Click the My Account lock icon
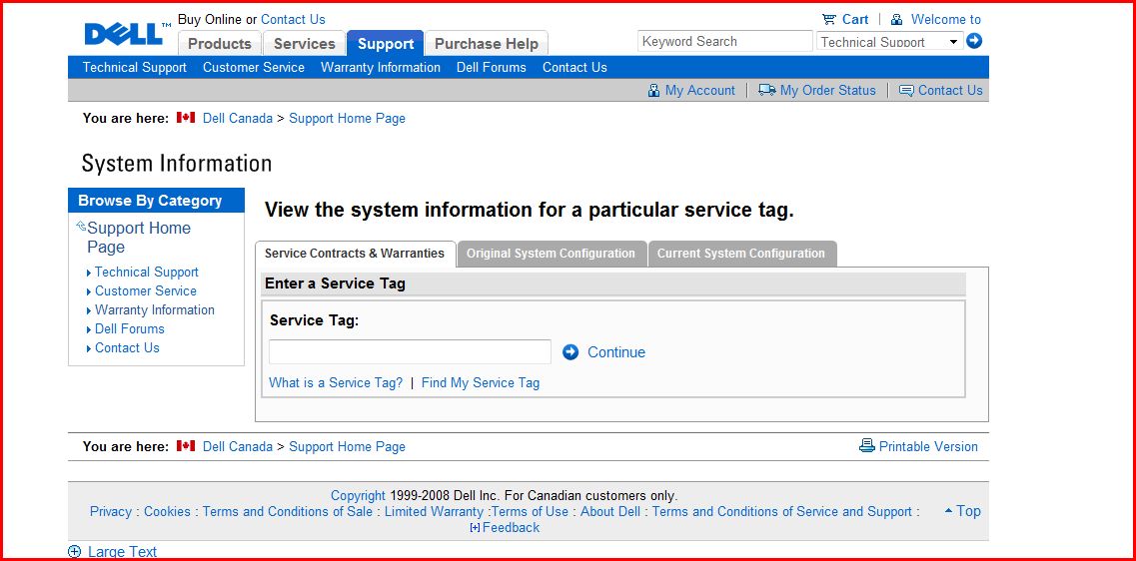The height and width of the screenshot is (561, 1136). coord(653,91)
